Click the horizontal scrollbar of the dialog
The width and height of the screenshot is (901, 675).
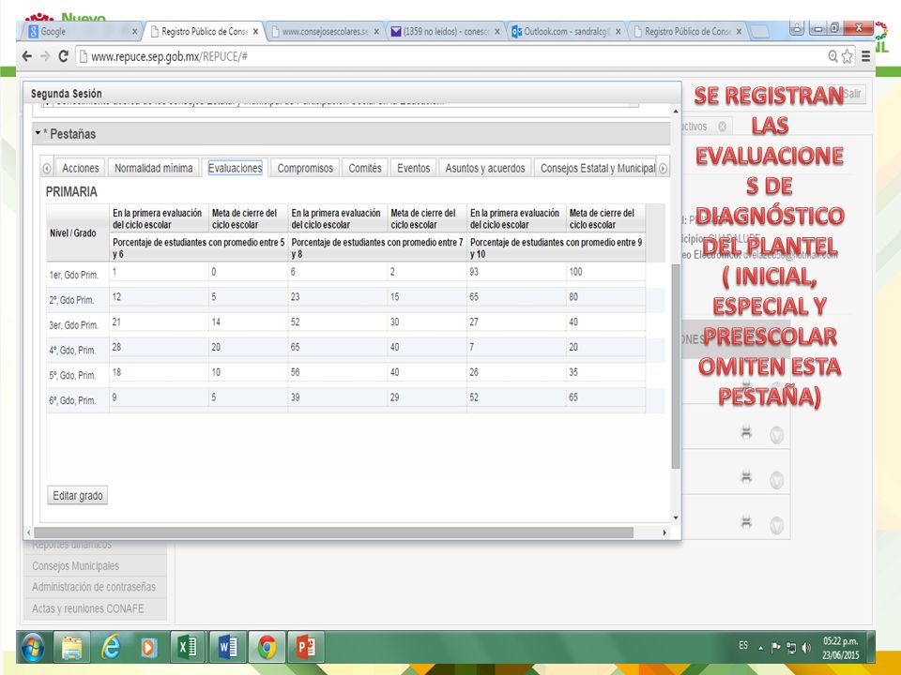click(333, 532)
